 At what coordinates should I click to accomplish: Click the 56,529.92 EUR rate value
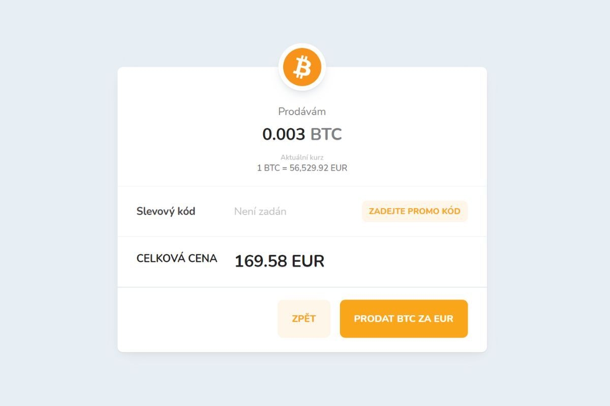(x=319, y=168)
